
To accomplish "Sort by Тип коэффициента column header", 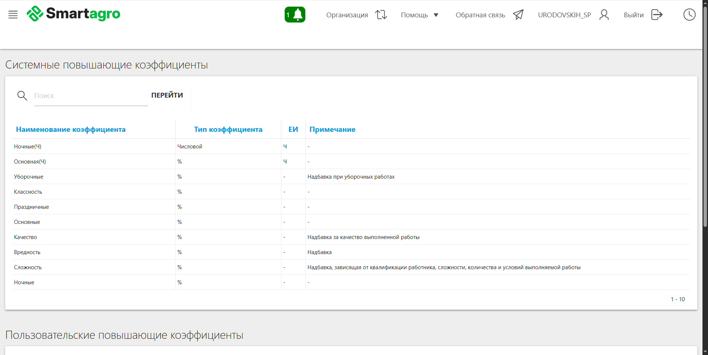I will click(x=228, y=129).
